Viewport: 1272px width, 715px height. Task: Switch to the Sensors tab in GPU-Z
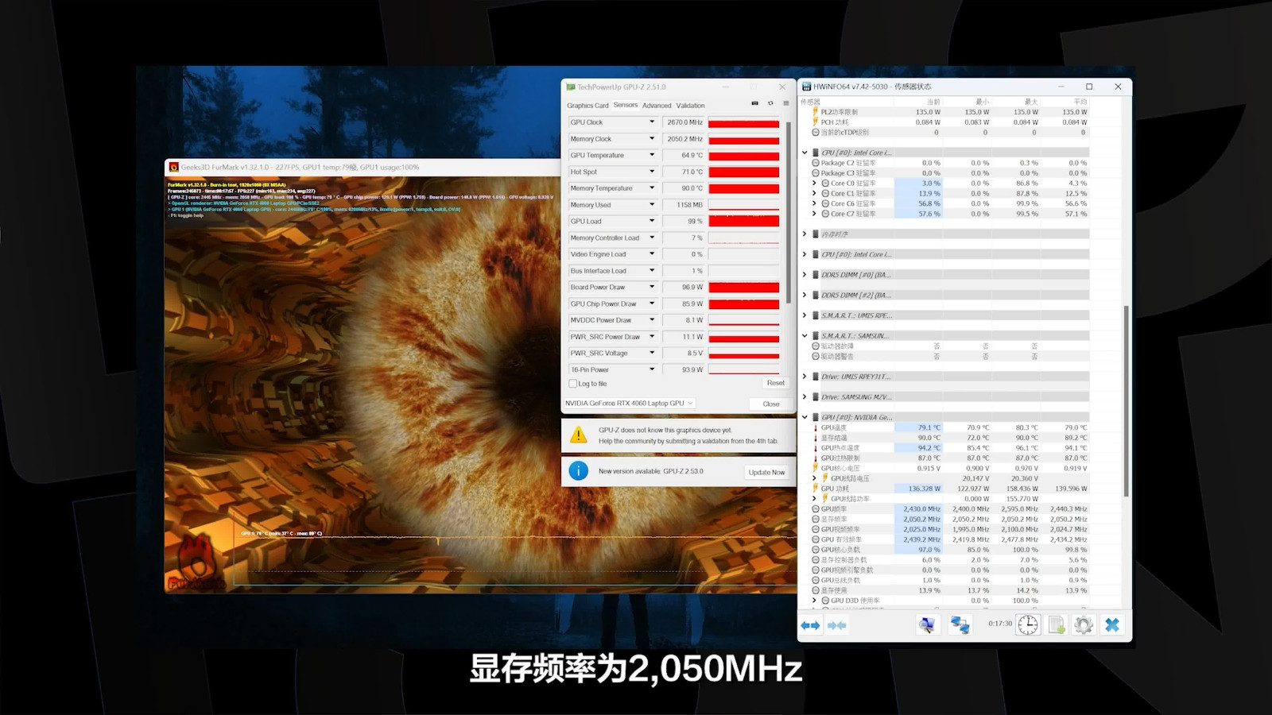626,105
